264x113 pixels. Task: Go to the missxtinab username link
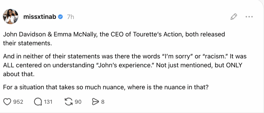(40, 17)
